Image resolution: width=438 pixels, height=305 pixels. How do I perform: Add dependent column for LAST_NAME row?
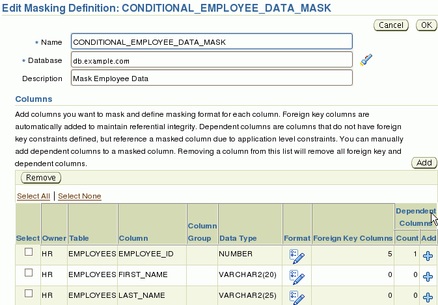[428, 297]
